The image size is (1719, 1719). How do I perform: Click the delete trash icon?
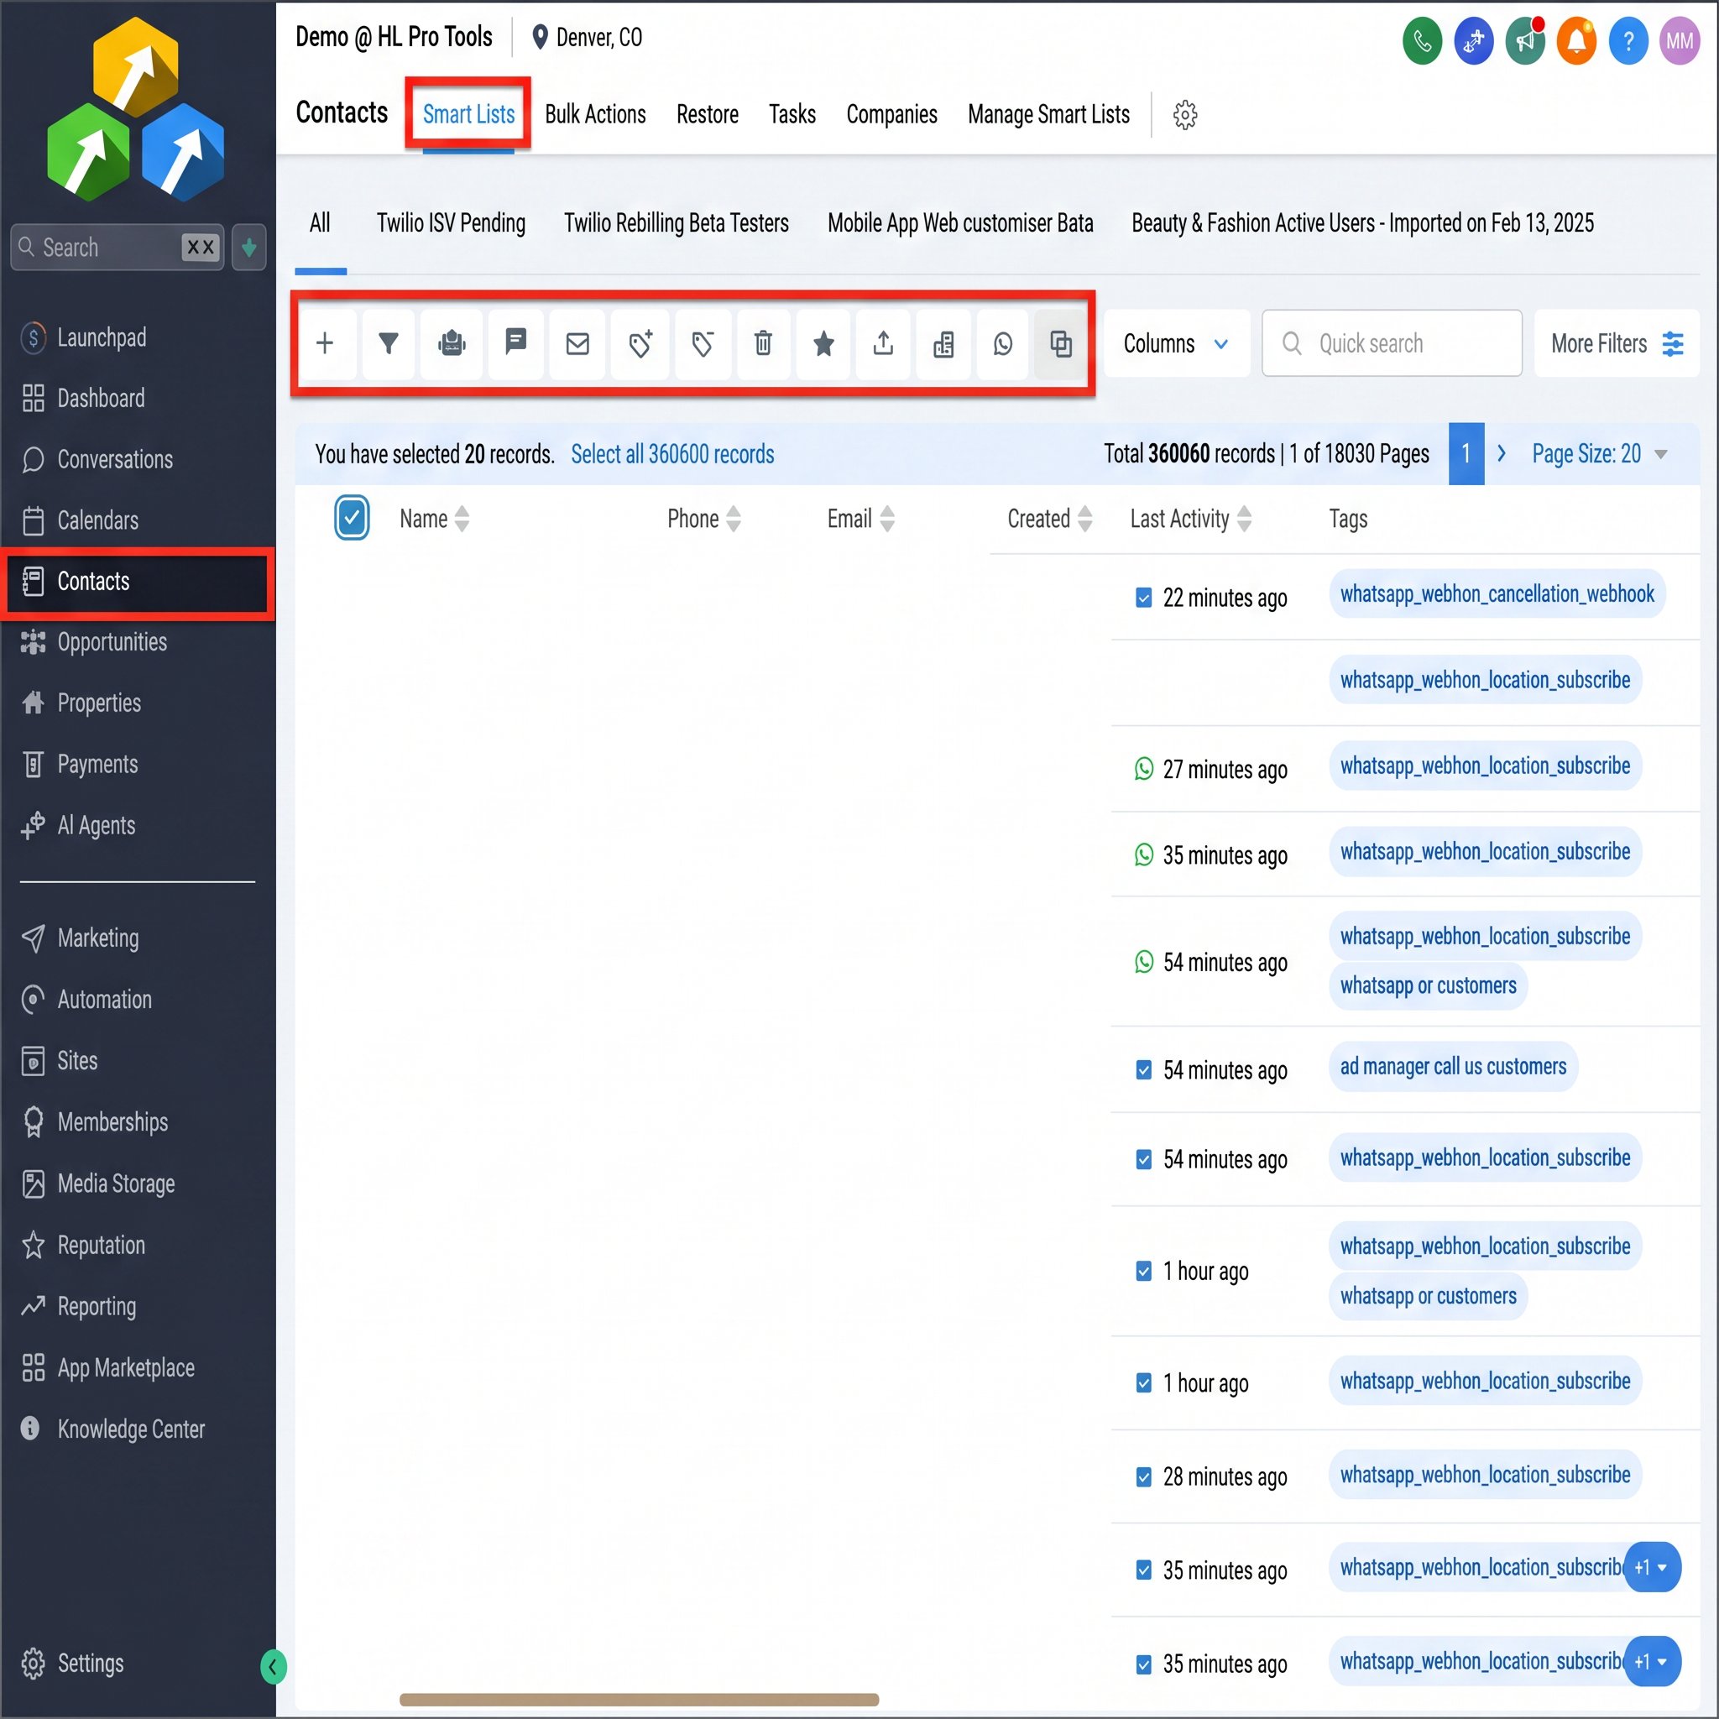pos(764,343)
